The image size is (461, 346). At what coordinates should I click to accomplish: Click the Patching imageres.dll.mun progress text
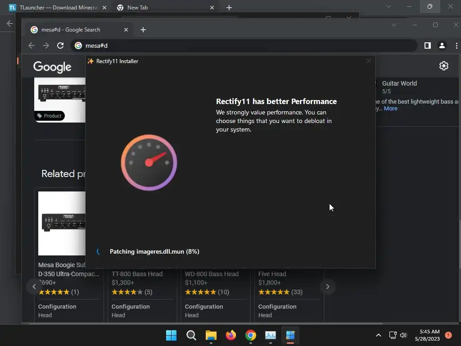point(154,251)
